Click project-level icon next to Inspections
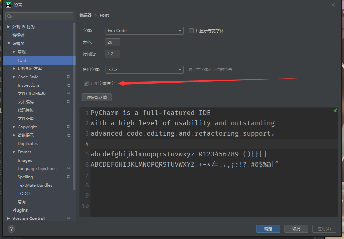The height and width of the screenshot is (239, 344). tap(69, 85)
